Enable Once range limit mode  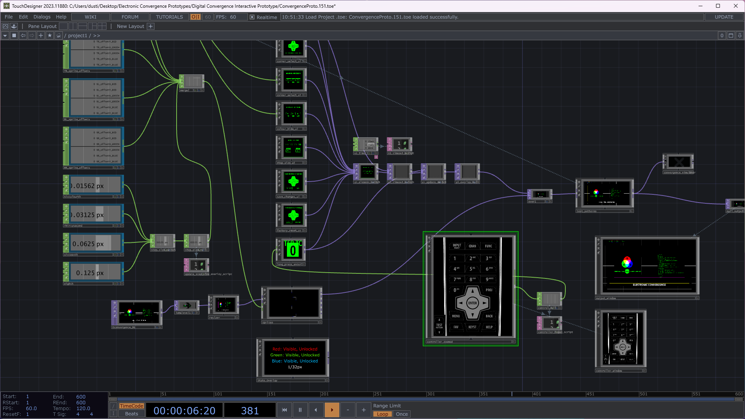tap(402, 414)
